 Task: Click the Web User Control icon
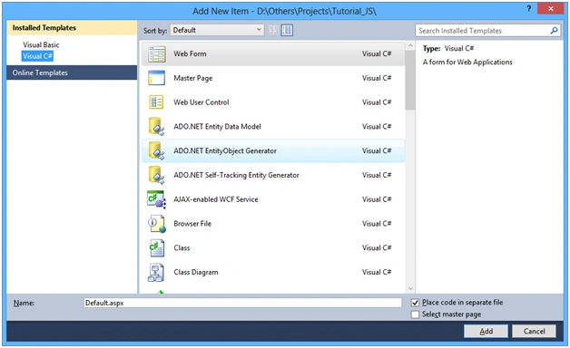[157, 102]
